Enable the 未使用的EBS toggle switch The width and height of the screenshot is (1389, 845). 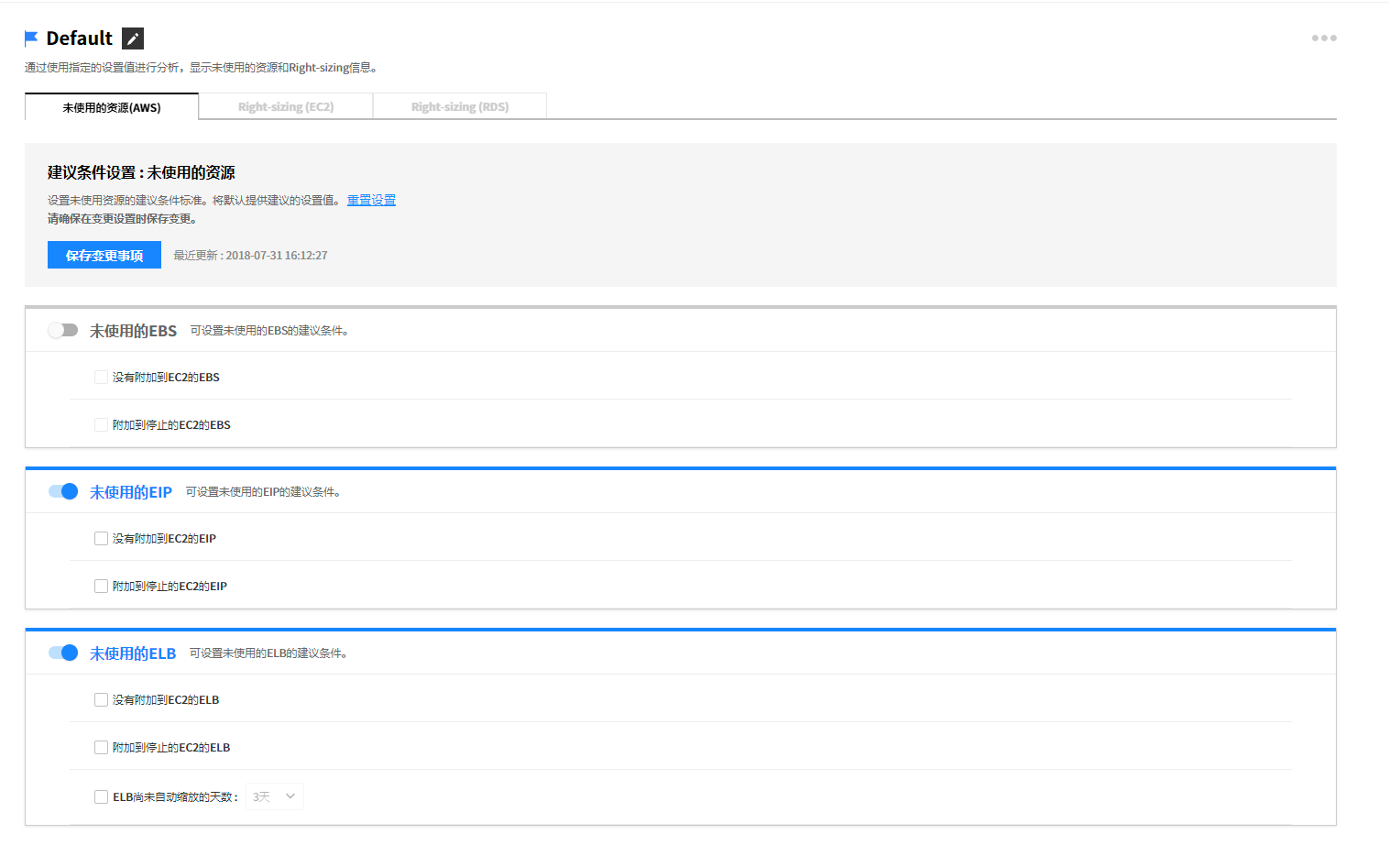pos(63,330)
